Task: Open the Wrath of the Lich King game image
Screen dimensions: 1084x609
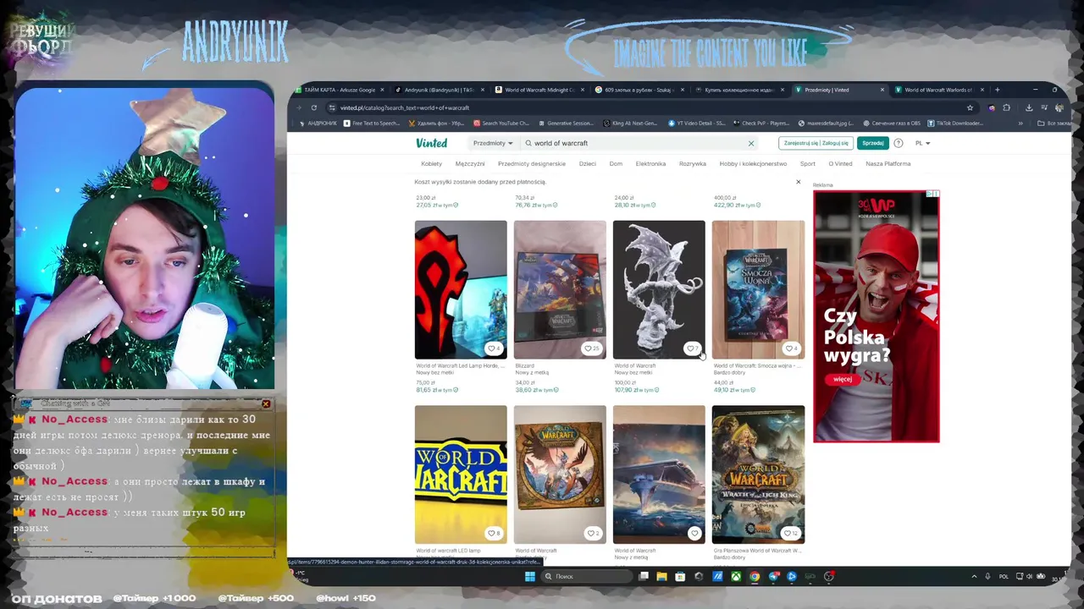Action: tap(758, 475)
